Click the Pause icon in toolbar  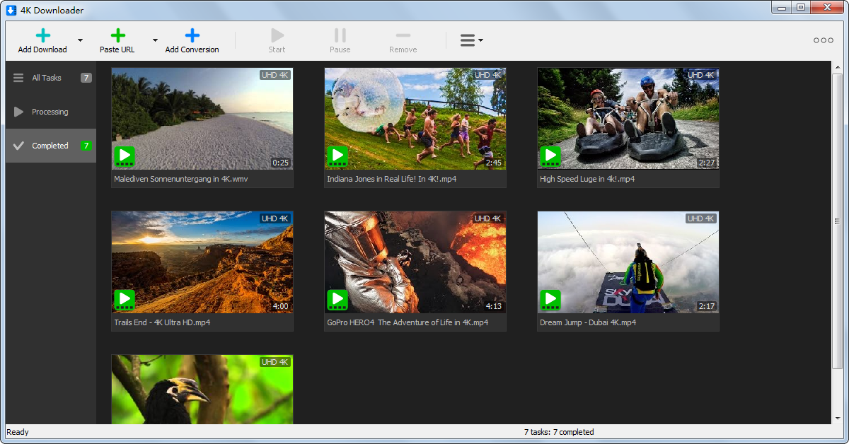click(340, 35)
